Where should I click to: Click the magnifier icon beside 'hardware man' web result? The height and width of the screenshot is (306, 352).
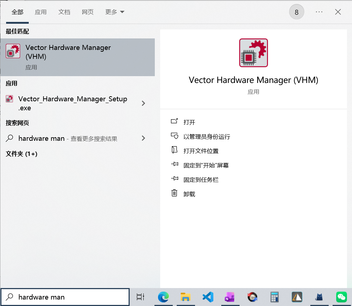pos(9,138)
